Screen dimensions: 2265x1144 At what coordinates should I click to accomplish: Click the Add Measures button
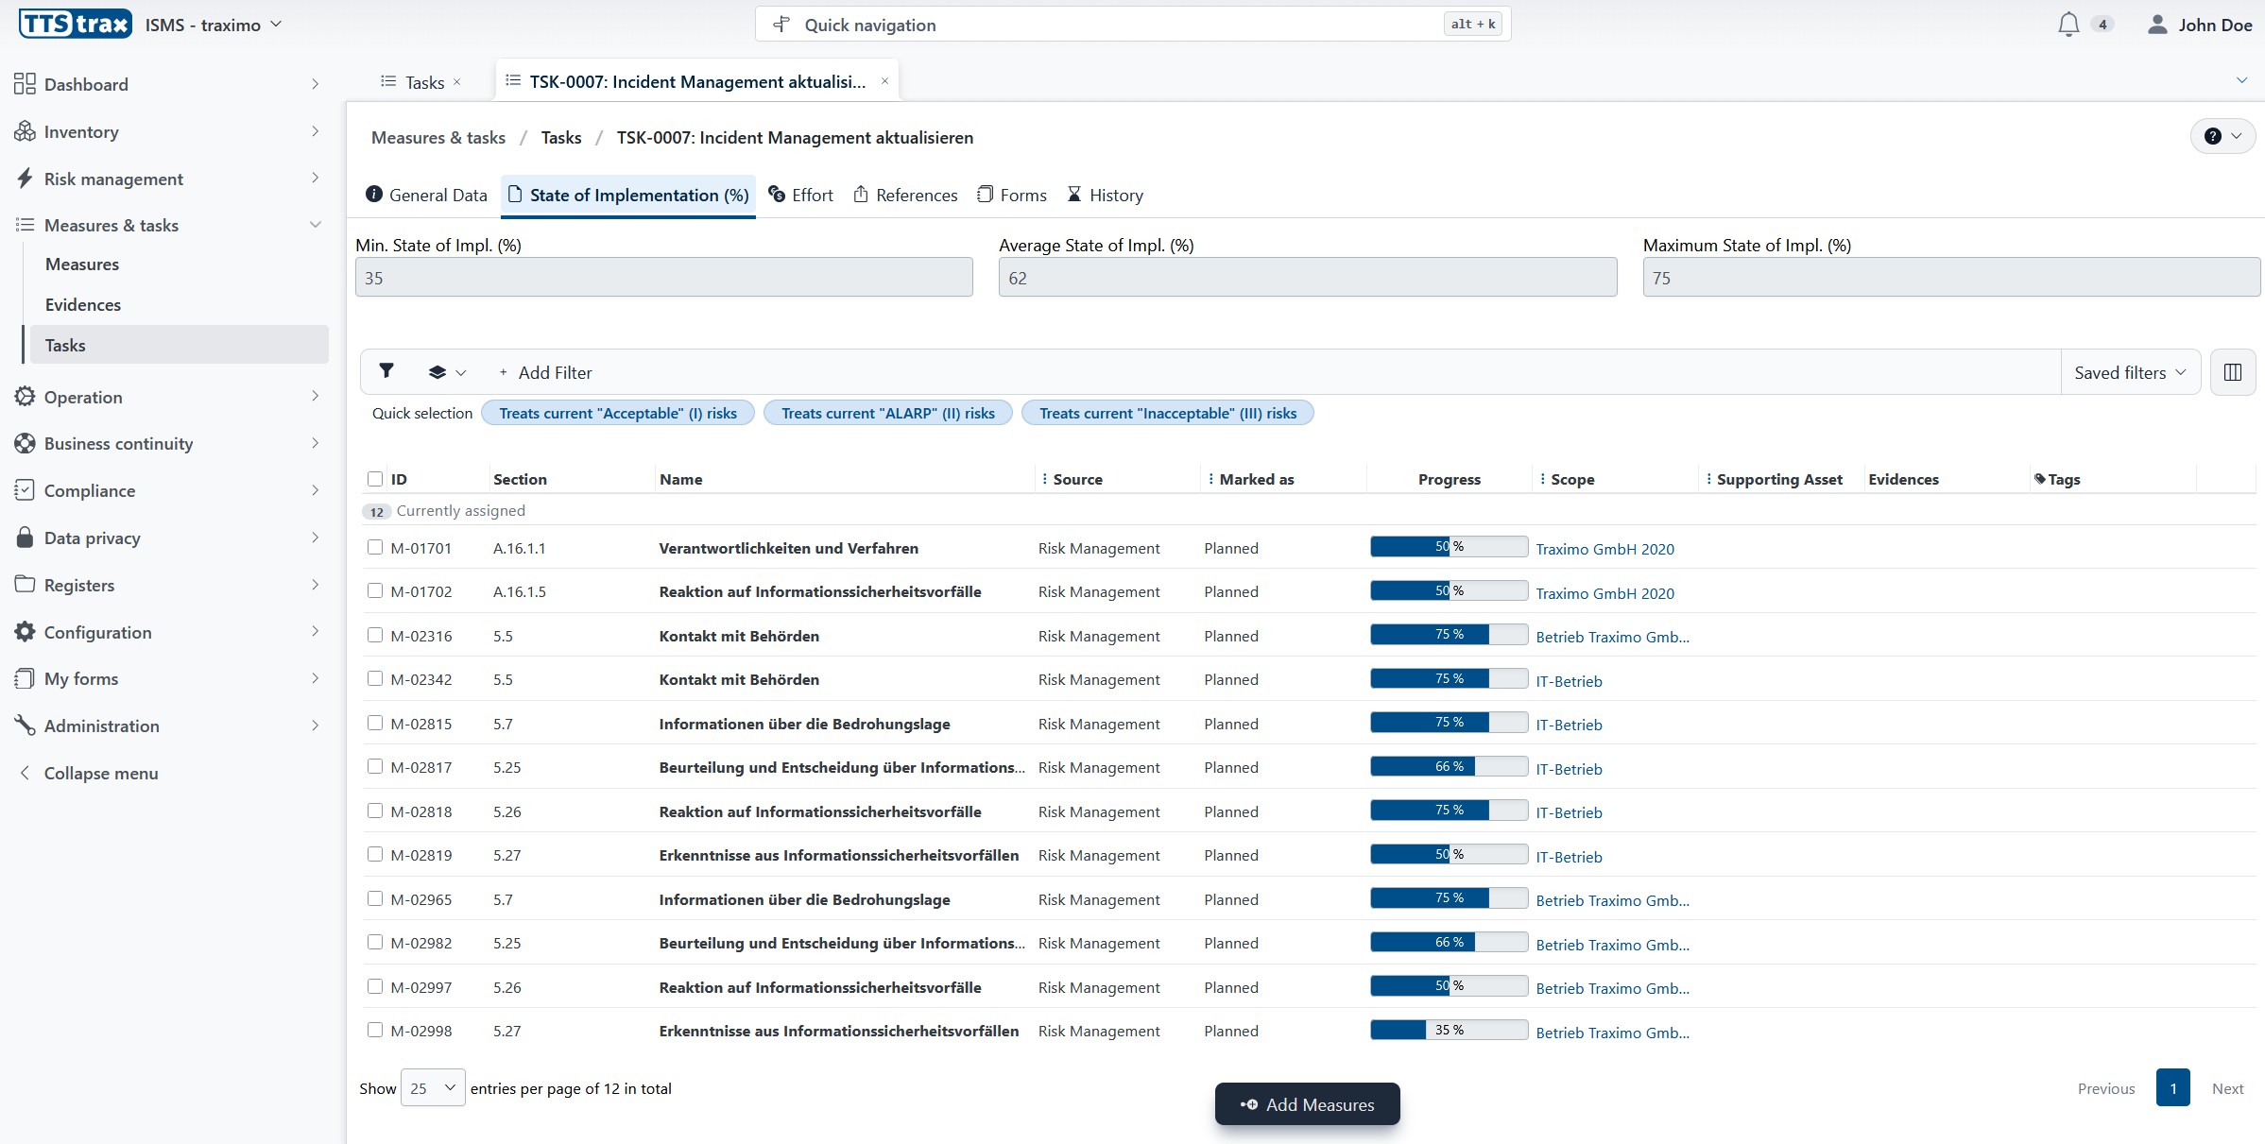pyautogui.click(x=1307, y=1104)
